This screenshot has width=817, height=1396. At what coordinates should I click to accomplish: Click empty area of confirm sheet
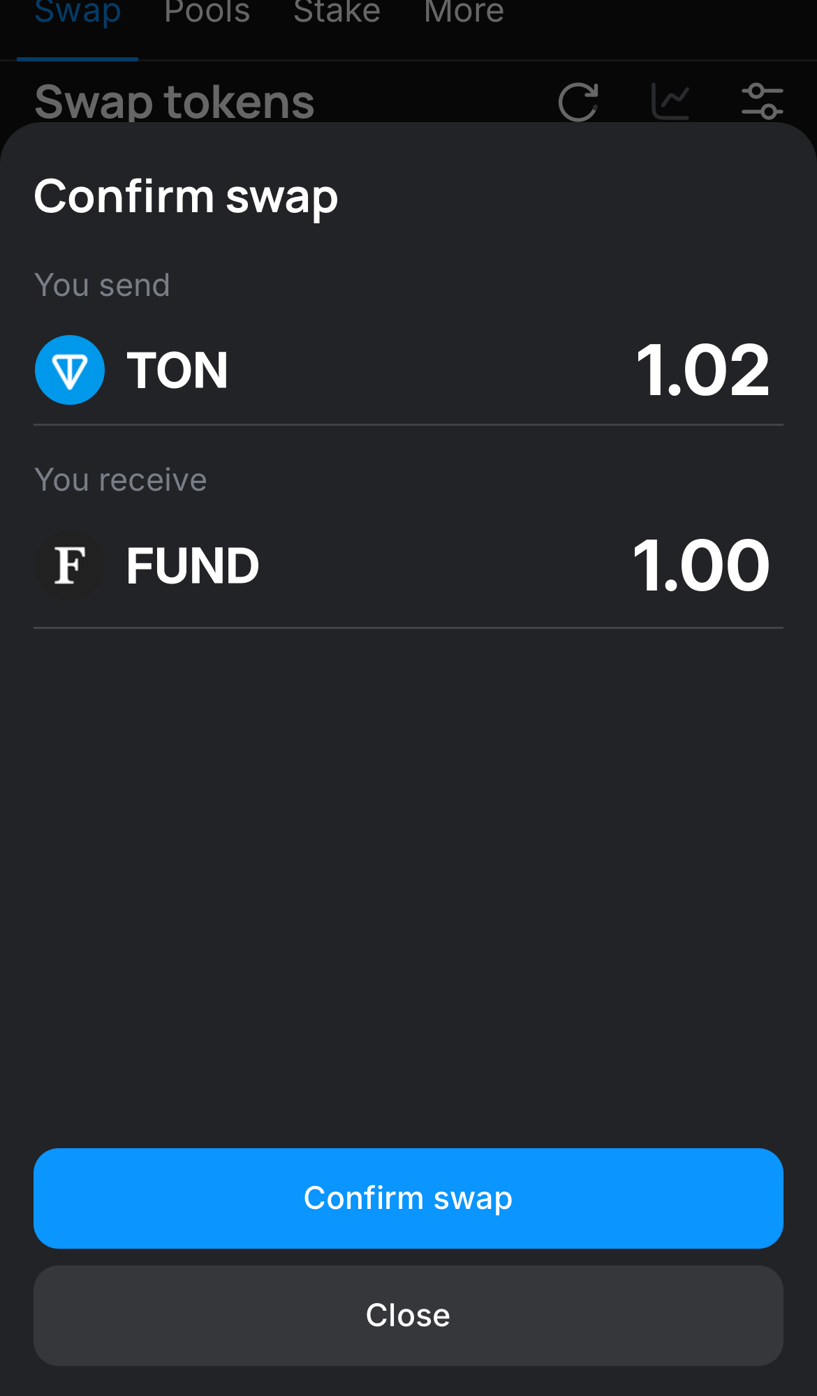point(408,872)
